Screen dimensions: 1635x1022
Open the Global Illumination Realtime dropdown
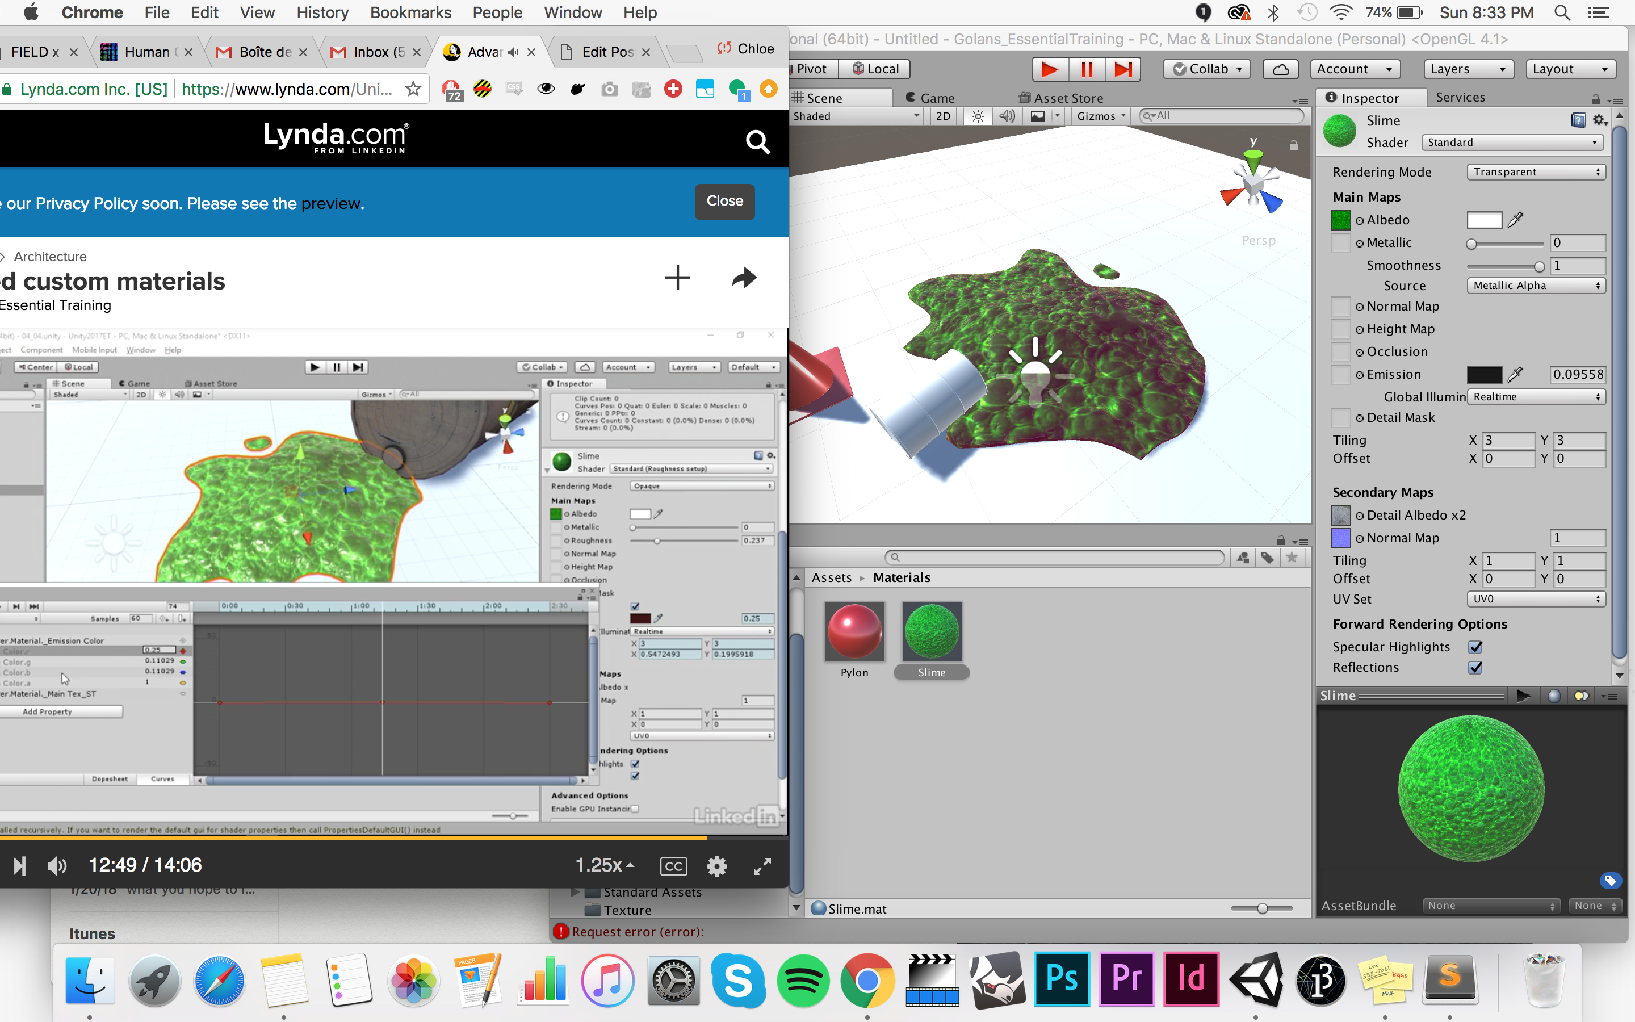pyautogui.click(x=1536, y=397)
